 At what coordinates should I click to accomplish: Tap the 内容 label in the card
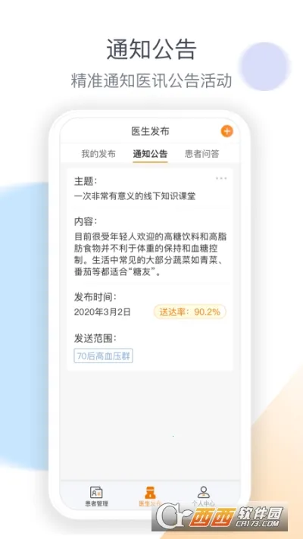tap(86, 221)
